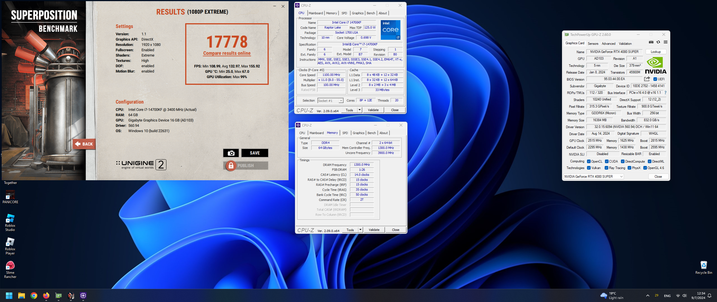Open the Roblox Player desktop shortcut
This screenshot has height=302, width=717.
(x=10, y=246)
